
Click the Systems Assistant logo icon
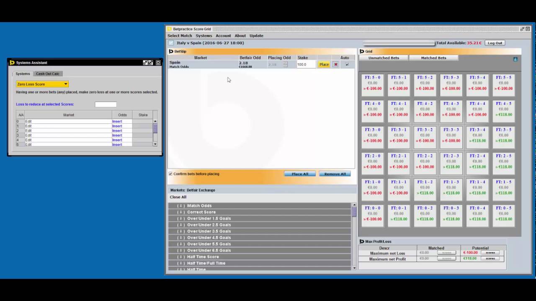12,63
